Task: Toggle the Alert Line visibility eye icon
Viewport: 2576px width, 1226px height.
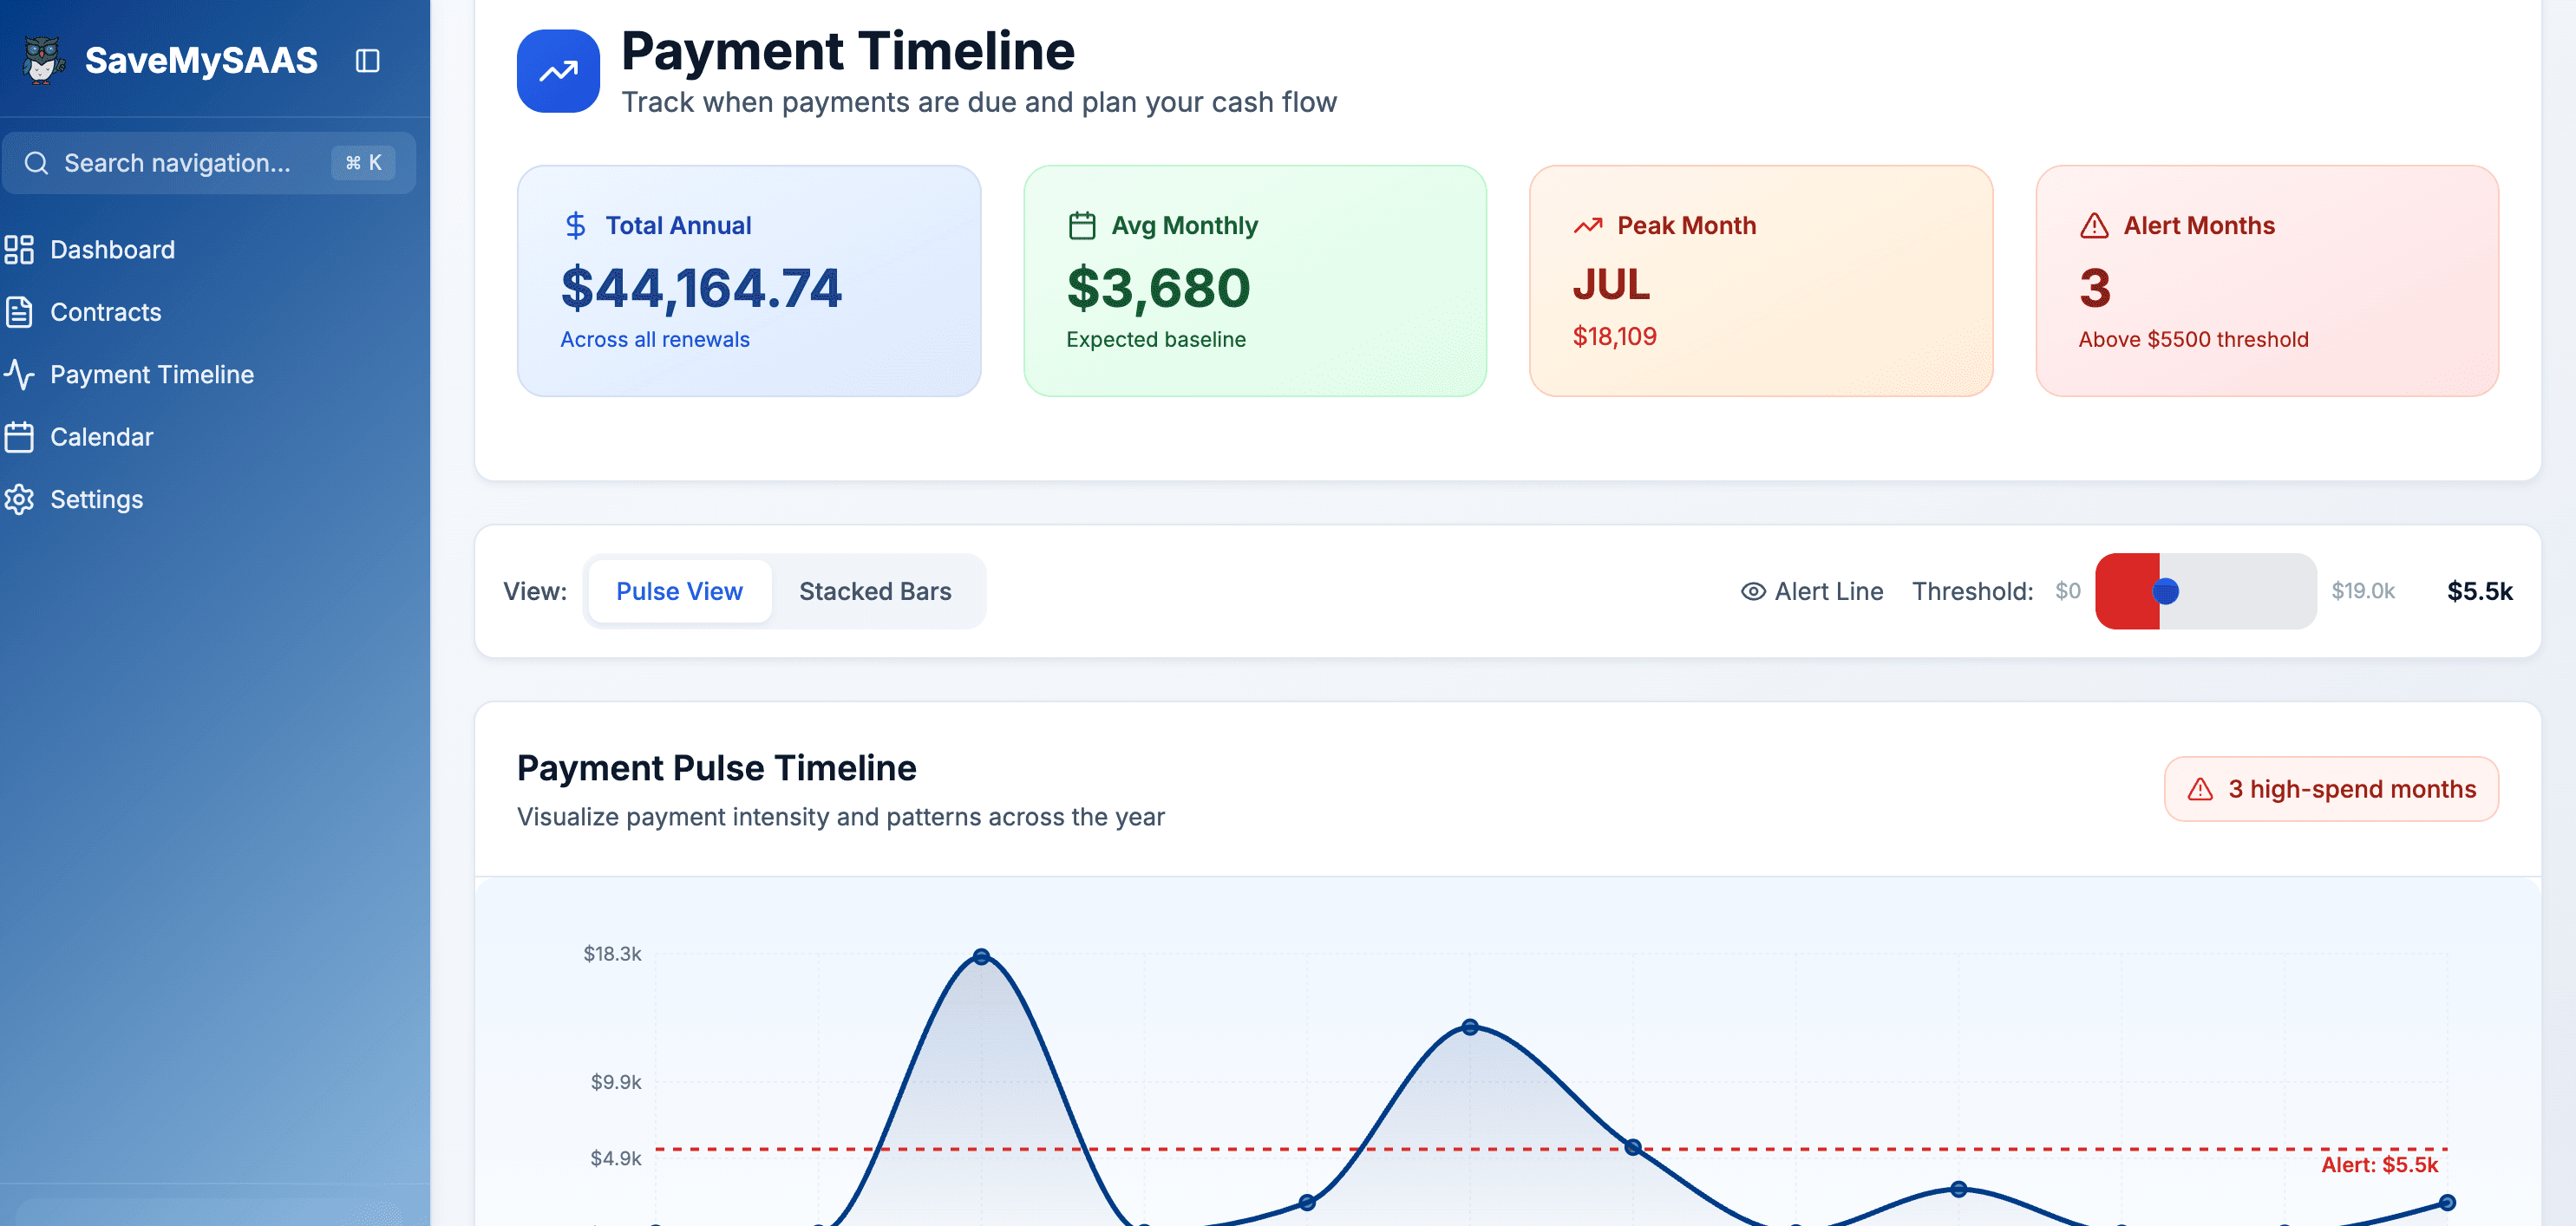Action: [1752, 591]
